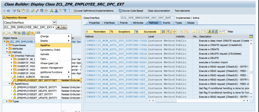The image size is (259, 112).
Task: Click the Repository Browser back navigation icon
Action: coord(5,33)
